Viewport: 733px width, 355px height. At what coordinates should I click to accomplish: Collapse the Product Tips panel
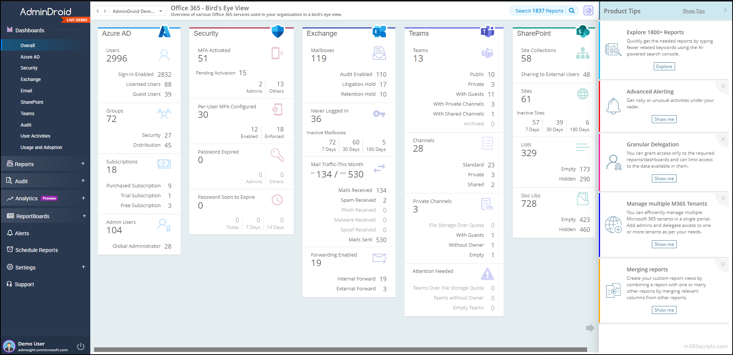(x=725, y=10)
